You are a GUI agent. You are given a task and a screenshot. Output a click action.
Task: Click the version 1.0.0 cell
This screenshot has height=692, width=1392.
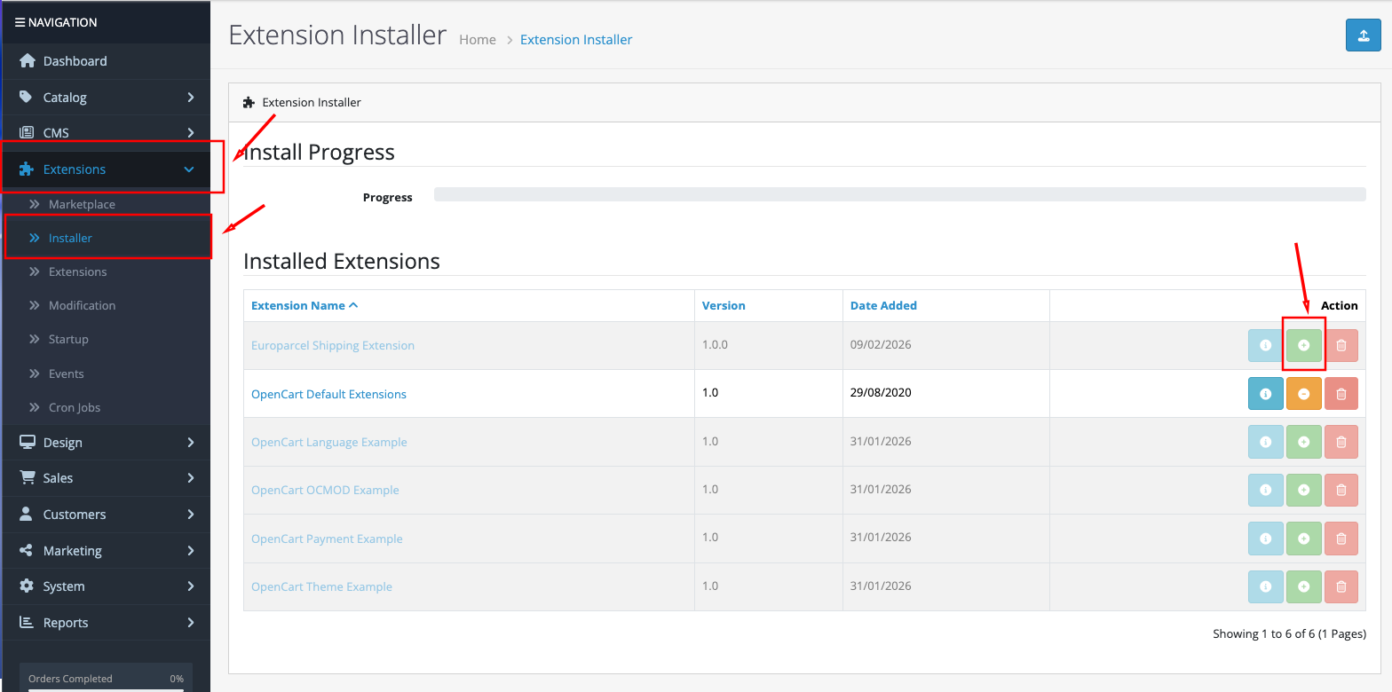coord(715,344)
